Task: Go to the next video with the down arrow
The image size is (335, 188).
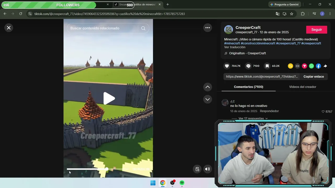Action: [x=208, y=99]
